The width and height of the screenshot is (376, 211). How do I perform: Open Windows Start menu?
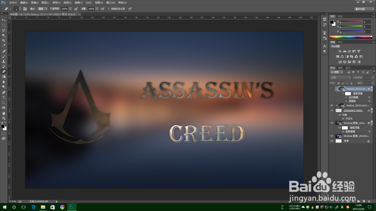(5, 207)
